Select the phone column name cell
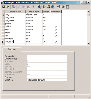 (15, 24)
